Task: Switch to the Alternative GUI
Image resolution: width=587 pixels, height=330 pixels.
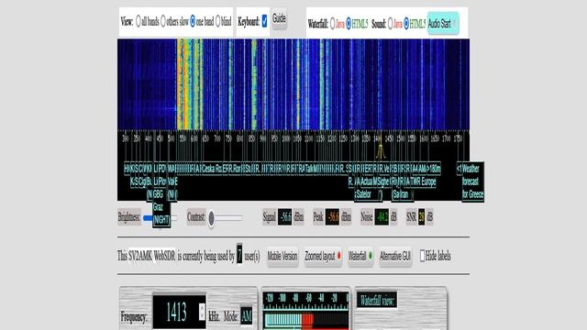Action: point(395,257)
